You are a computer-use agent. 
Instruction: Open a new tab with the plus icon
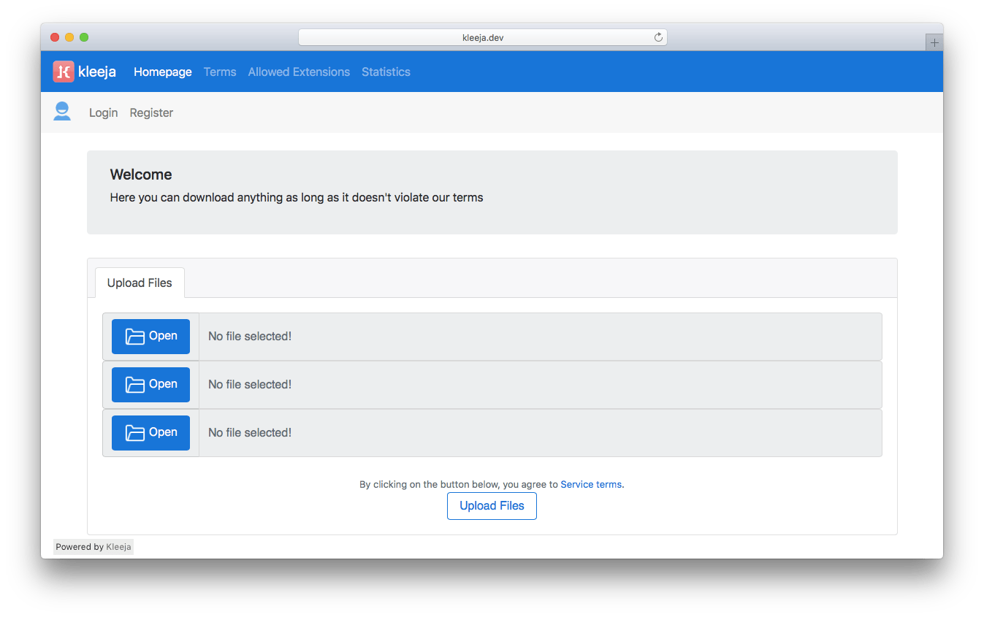[x=934, y=42]
